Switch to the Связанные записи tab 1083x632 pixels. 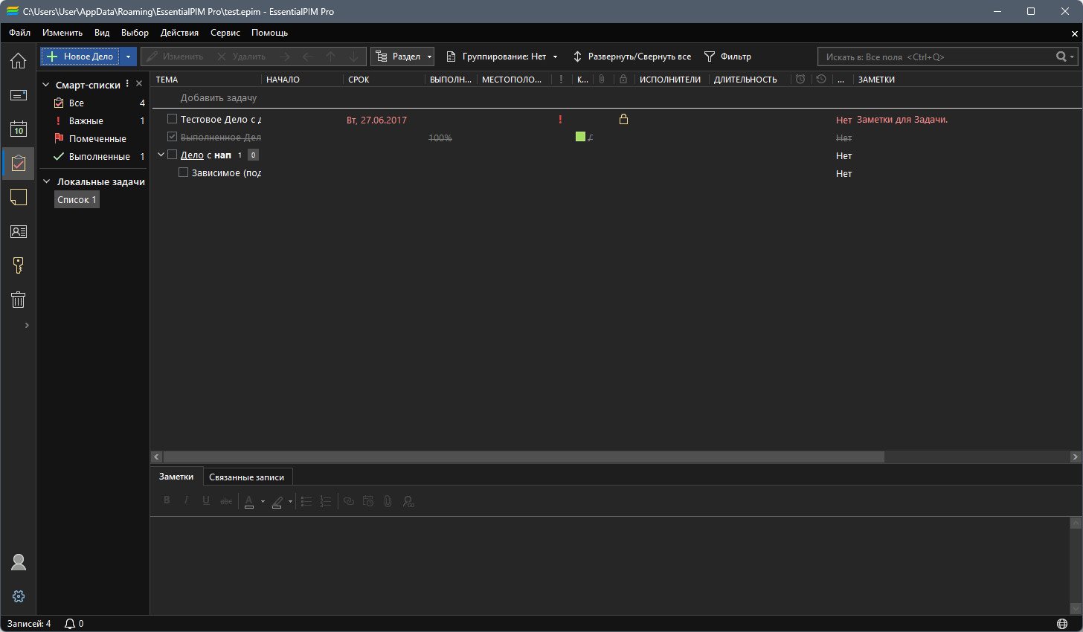point(246,477)
